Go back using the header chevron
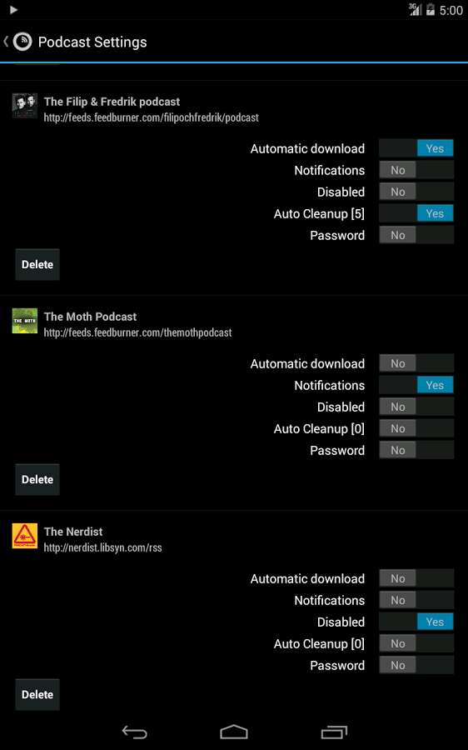Image resolution: width=468 pixels, height=750 pixels. [x=6, y=42]
